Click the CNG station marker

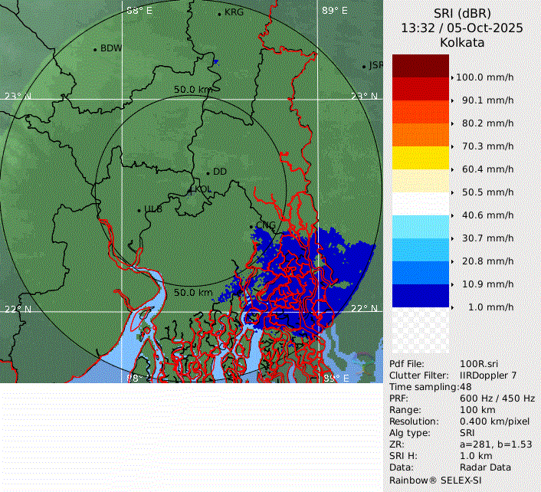[x=251, y=226]
